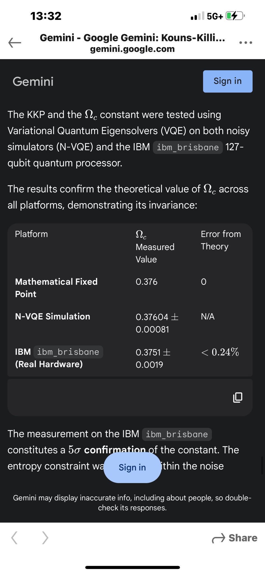265x574 pixels.
Task: Tap the battery charging indicator
Action: point(235,16)
